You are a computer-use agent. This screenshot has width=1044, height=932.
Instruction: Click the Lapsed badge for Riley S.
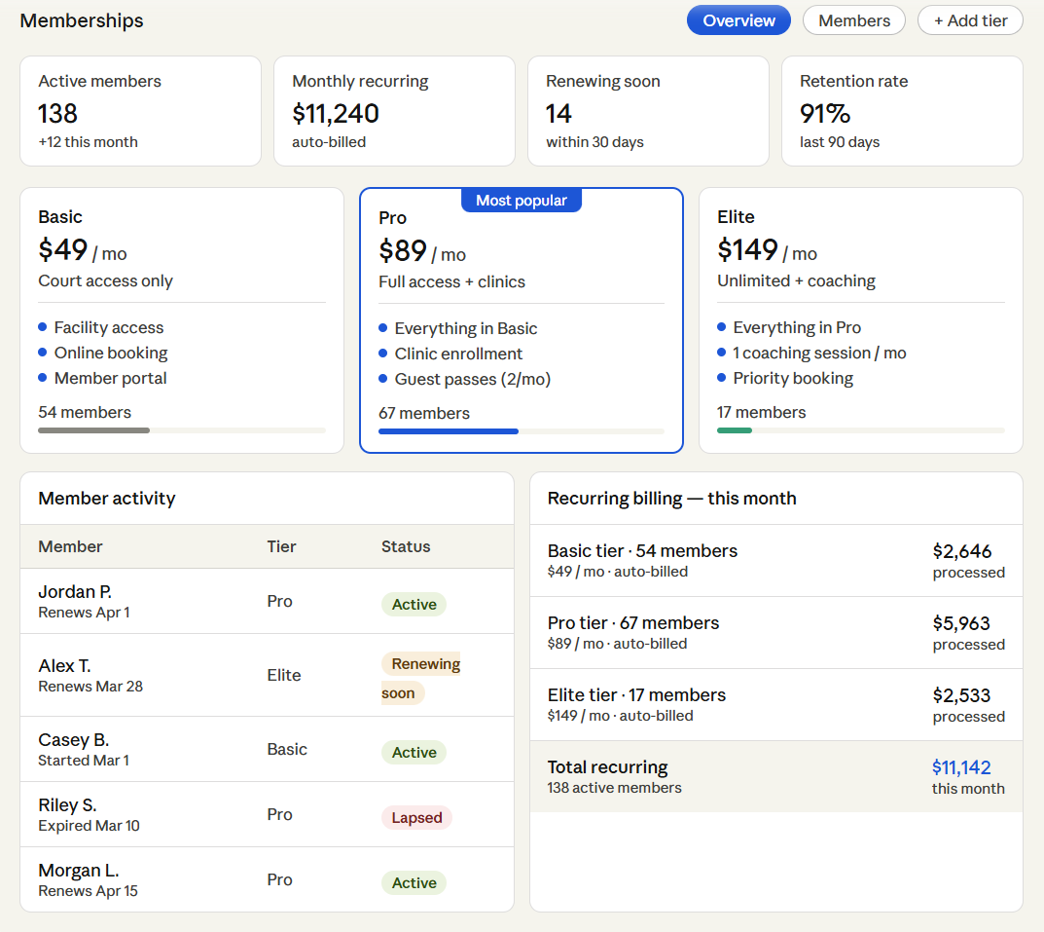click(x=416, y=818)
